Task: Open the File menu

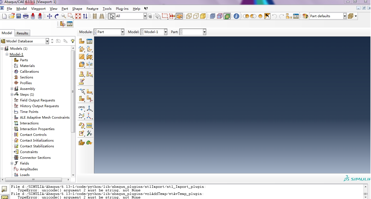Action: (x=9, y=9)
